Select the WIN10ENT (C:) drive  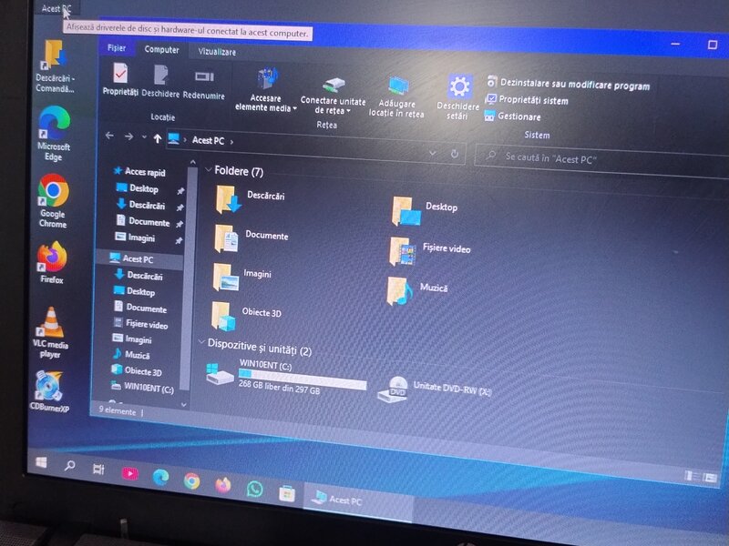[221, 373]
